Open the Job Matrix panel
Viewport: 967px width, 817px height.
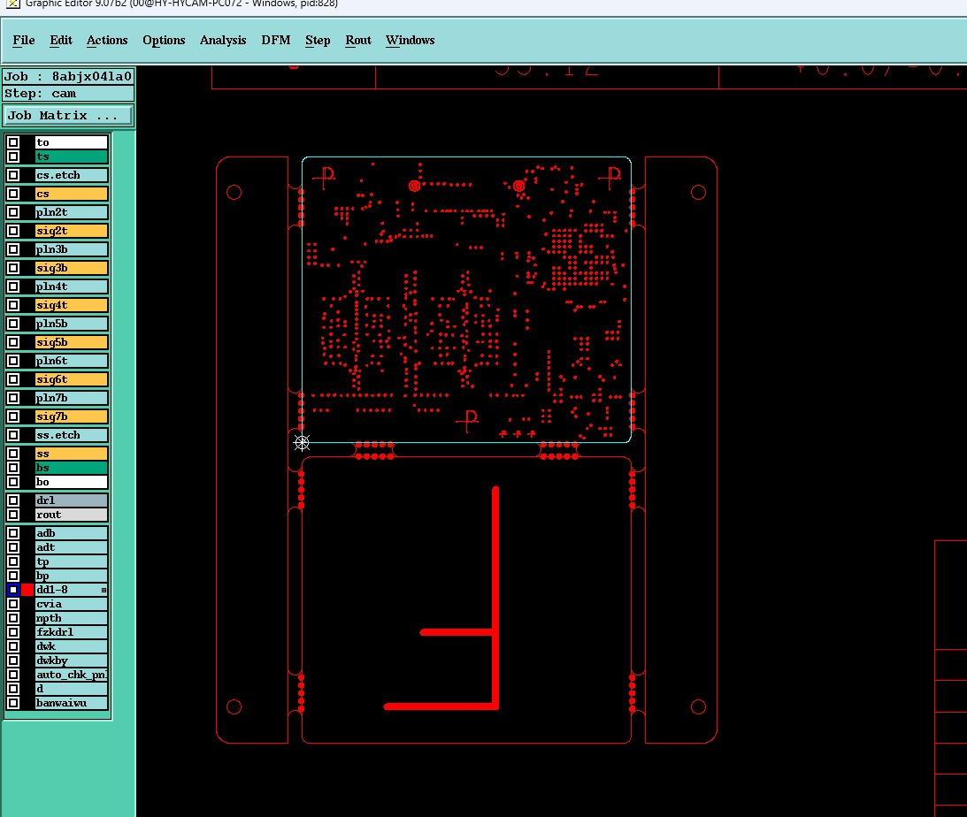(x=68, y=115)
